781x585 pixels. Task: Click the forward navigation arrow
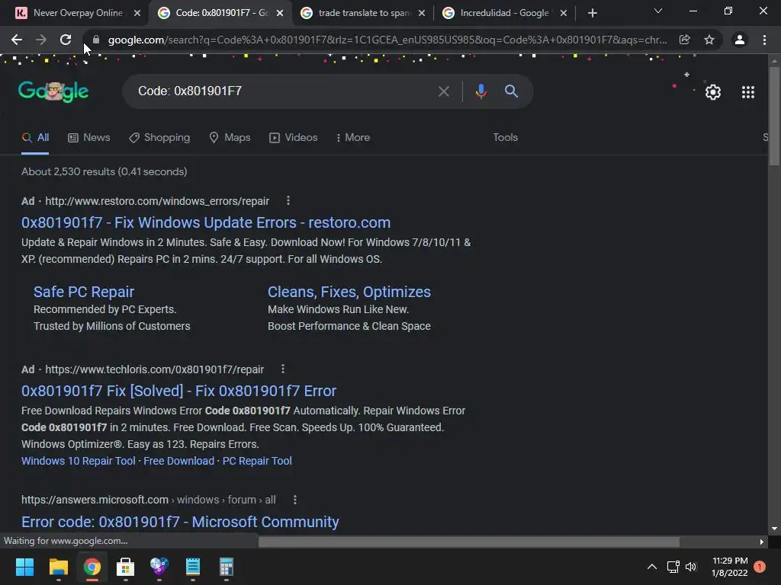(x=41, y=40)
